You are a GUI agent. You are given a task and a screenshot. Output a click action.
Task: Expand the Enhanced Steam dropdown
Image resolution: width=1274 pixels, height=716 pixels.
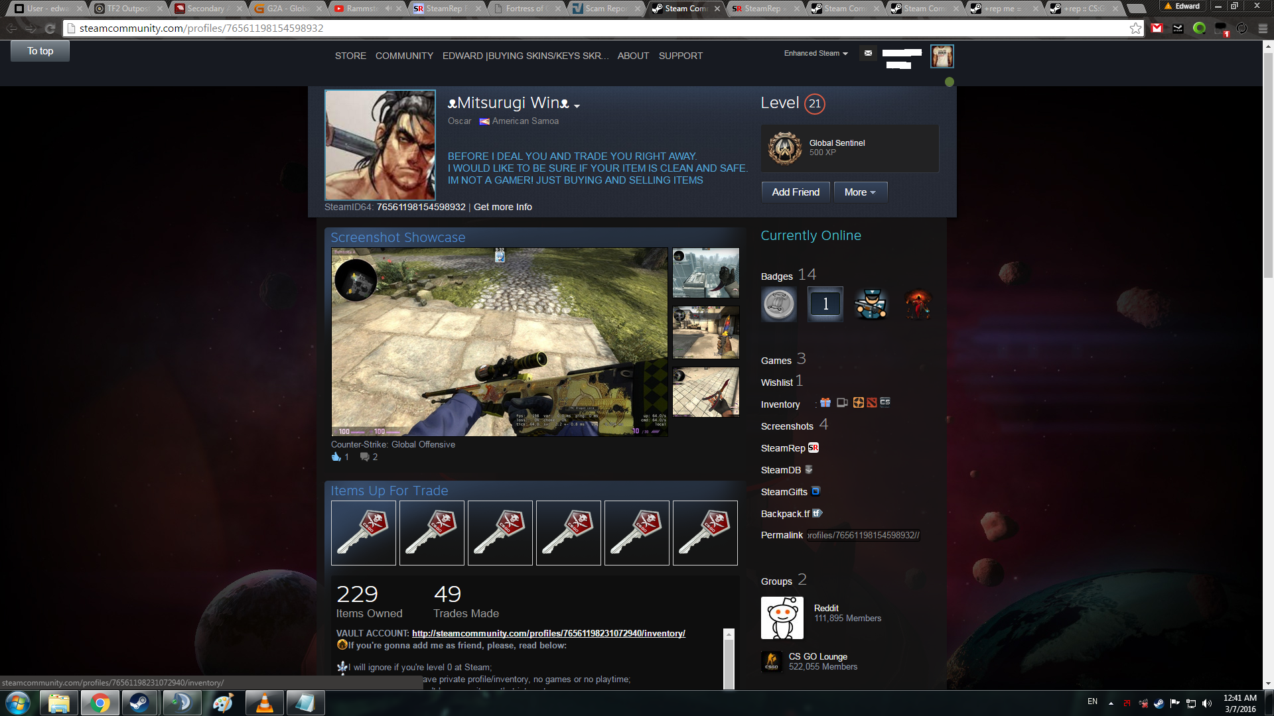(x=815, y=54)
